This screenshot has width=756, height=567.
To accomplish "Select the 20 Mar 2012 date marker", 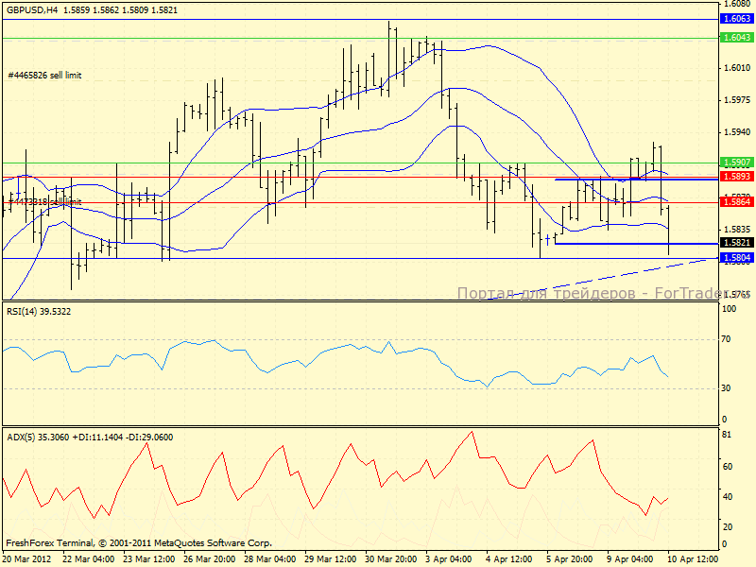I will point(27,559).
